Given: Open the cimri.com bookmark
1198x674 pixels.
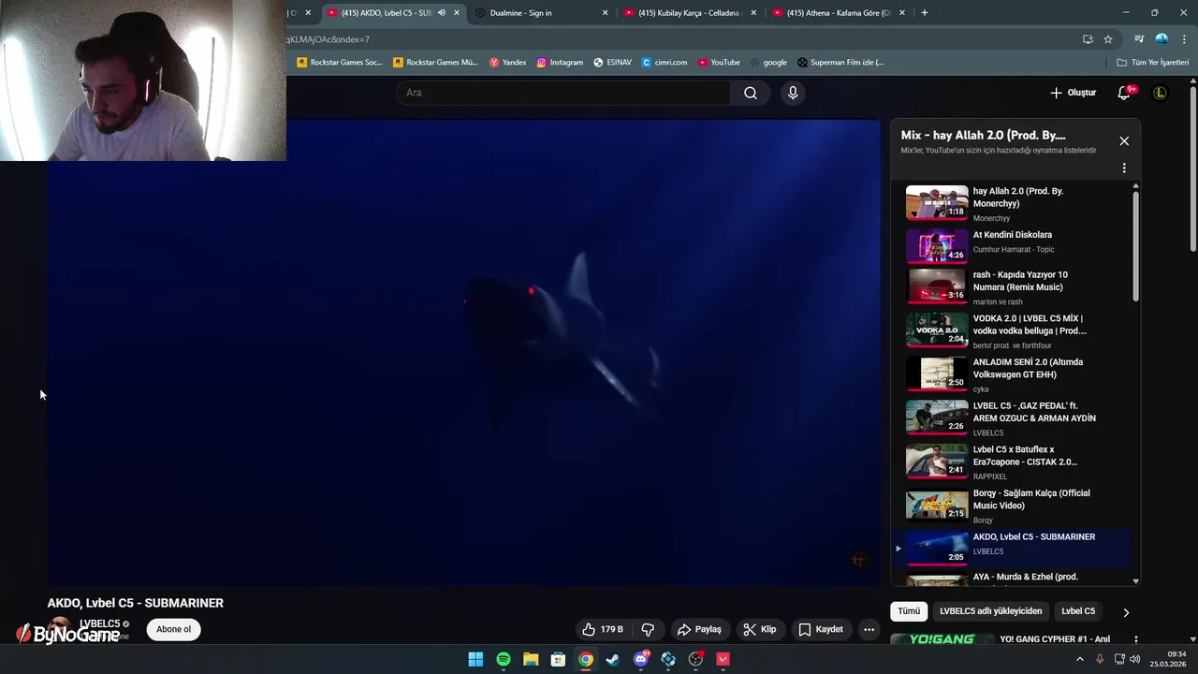Looking at the screenshot, I should coord(665,63).
